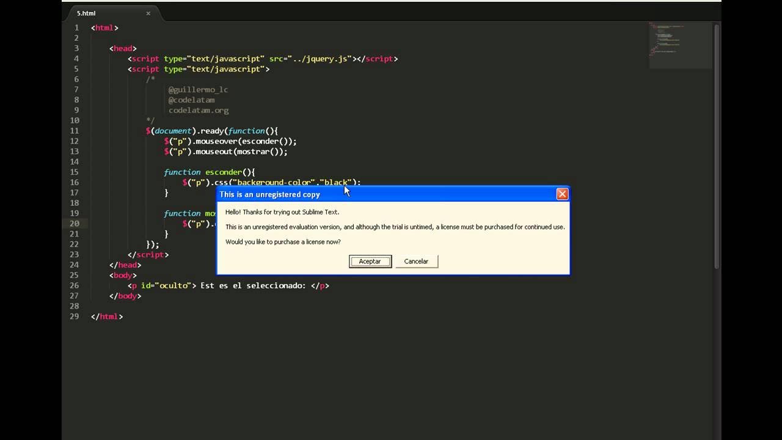Viewport: 782px width, 440px height.
Task: Select the 5.html tab
Action: point(86,13)
